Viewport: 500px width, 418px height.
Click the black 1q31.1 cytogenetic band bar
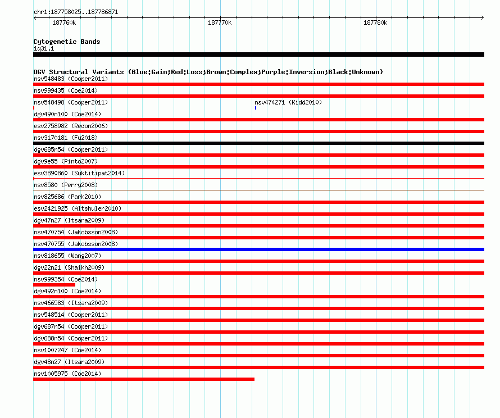258,54
